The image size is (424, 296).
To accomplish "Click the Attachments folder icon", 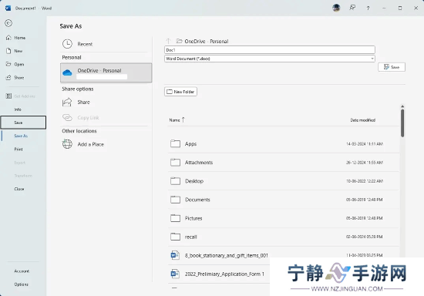I will point(175,162).
